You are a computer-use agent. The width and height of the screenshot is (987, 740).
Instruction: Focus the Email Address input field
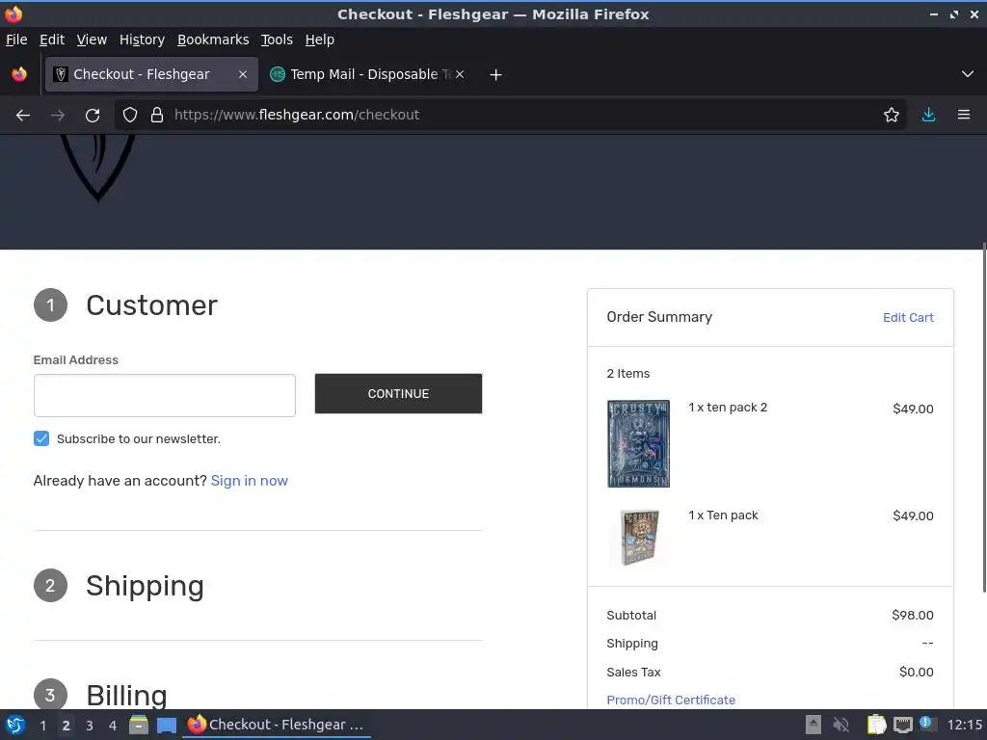(x=164, y=395)
